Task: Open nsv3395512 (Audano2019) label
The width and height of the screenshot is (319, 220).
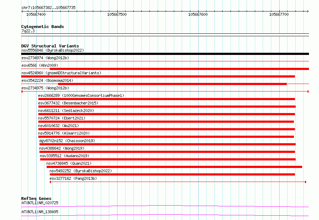Action: tap(65, 156)
